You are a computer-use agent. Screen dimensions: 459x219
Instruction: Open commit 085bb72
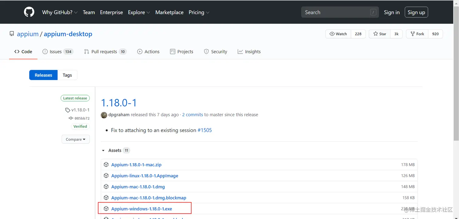tap(82, 118)
